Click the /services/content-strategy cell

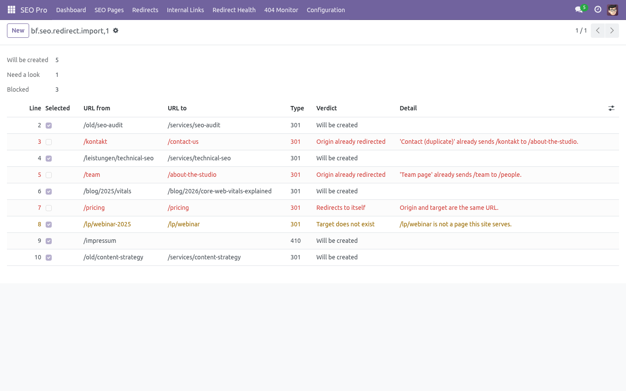(x=204, y=257)
